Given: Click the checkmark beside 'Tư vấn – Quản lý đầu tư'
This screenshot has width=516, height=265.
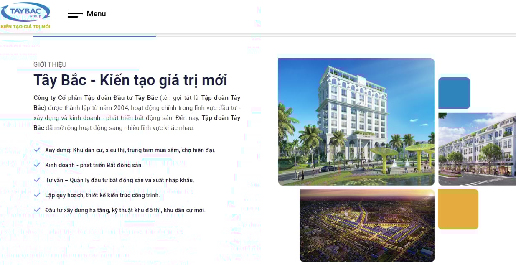Looking at the screenshot, I should (x=37, y=180).
